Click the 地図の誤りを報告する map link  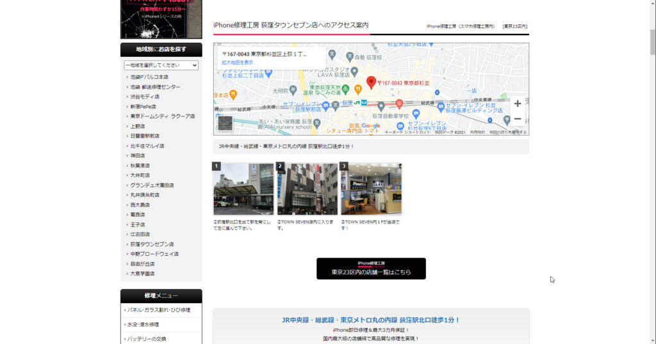coord(508,132)
